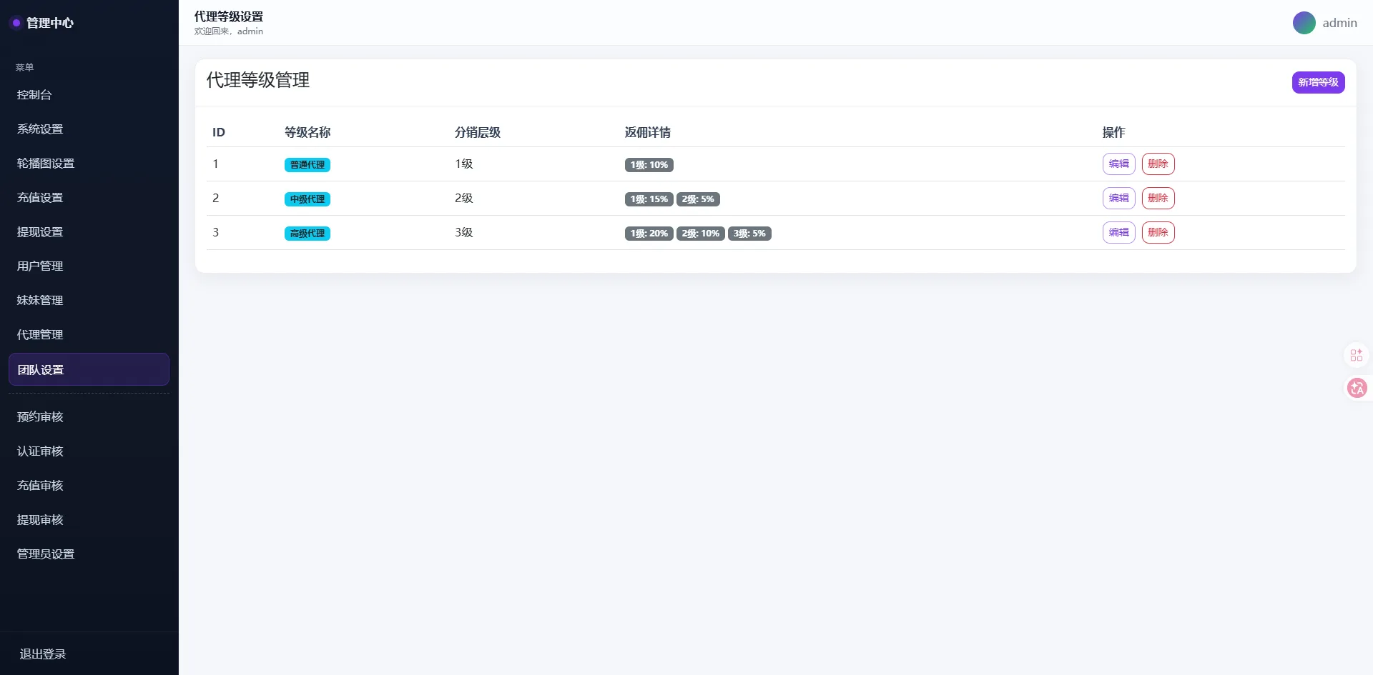Click the 高级代理 level name badge
The width and height of the screenshot is (1373, 675).
click(307, 234)
